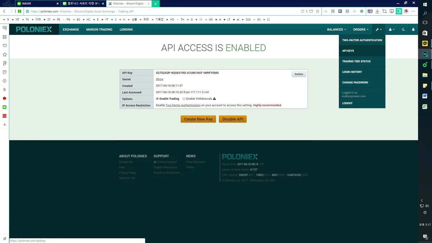Reload the current page
The image size is (432, 243).
pos(302,11)
